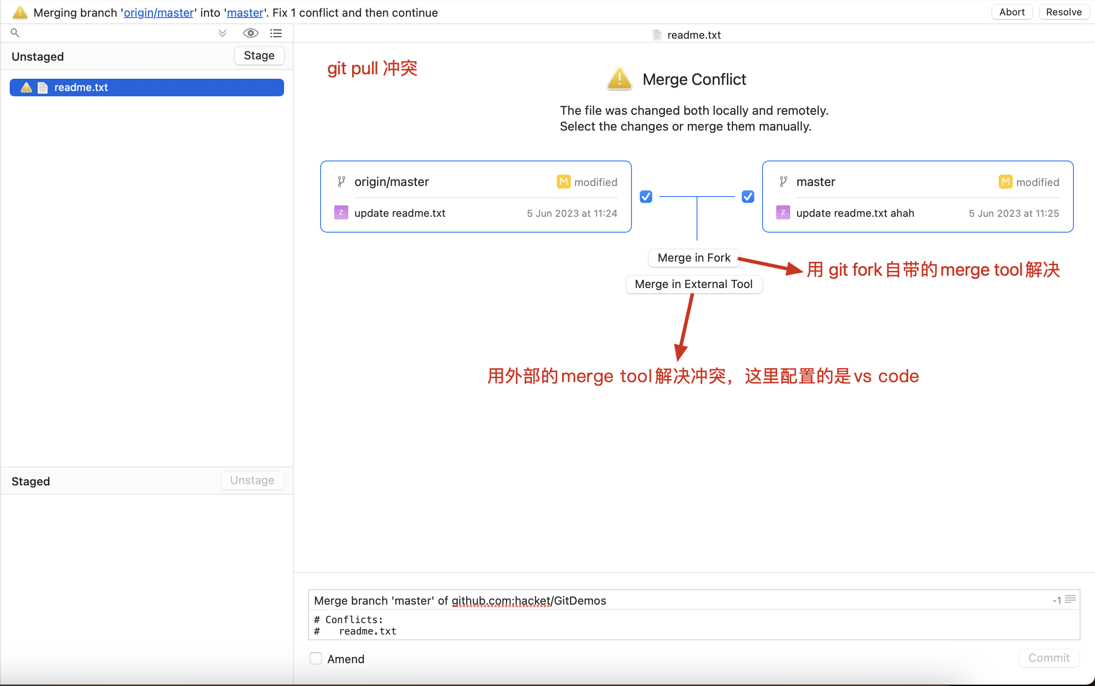
Task: Enable the Amend checkbox
Action: [316, 658]
